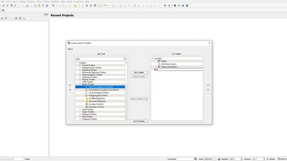Expand the Label Toolbar node
Image resolution: width=287 pixels, height=161 pixels.
80,109
